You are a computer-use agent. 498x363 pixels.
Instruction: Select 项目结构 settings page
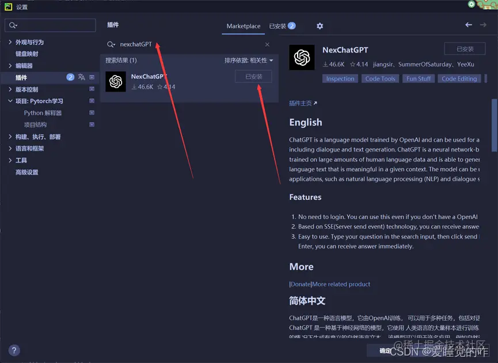(35, 124)
